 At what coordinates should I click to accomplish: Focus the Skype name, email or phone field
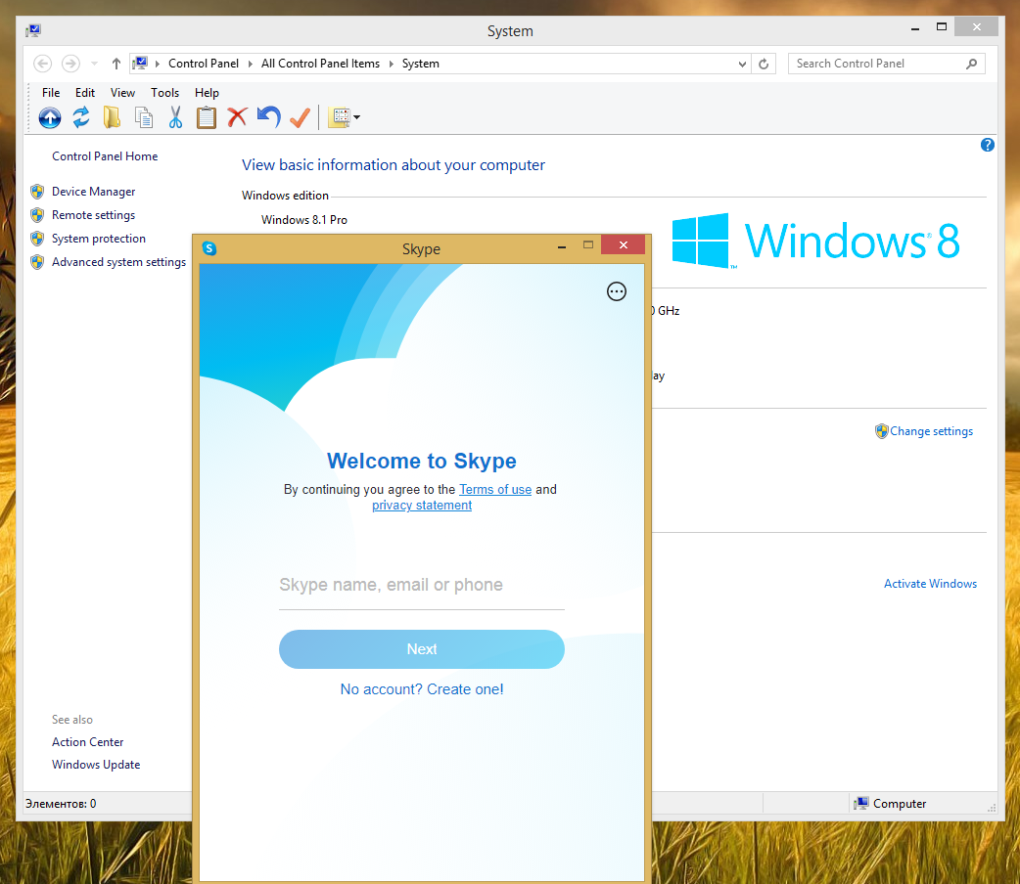click(422, 587)
